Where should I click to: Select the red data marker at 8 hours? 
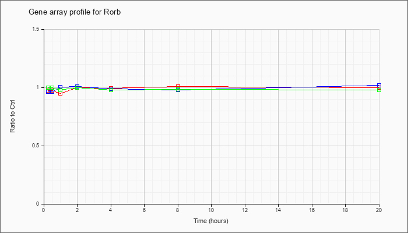click(x=178, y=86)
